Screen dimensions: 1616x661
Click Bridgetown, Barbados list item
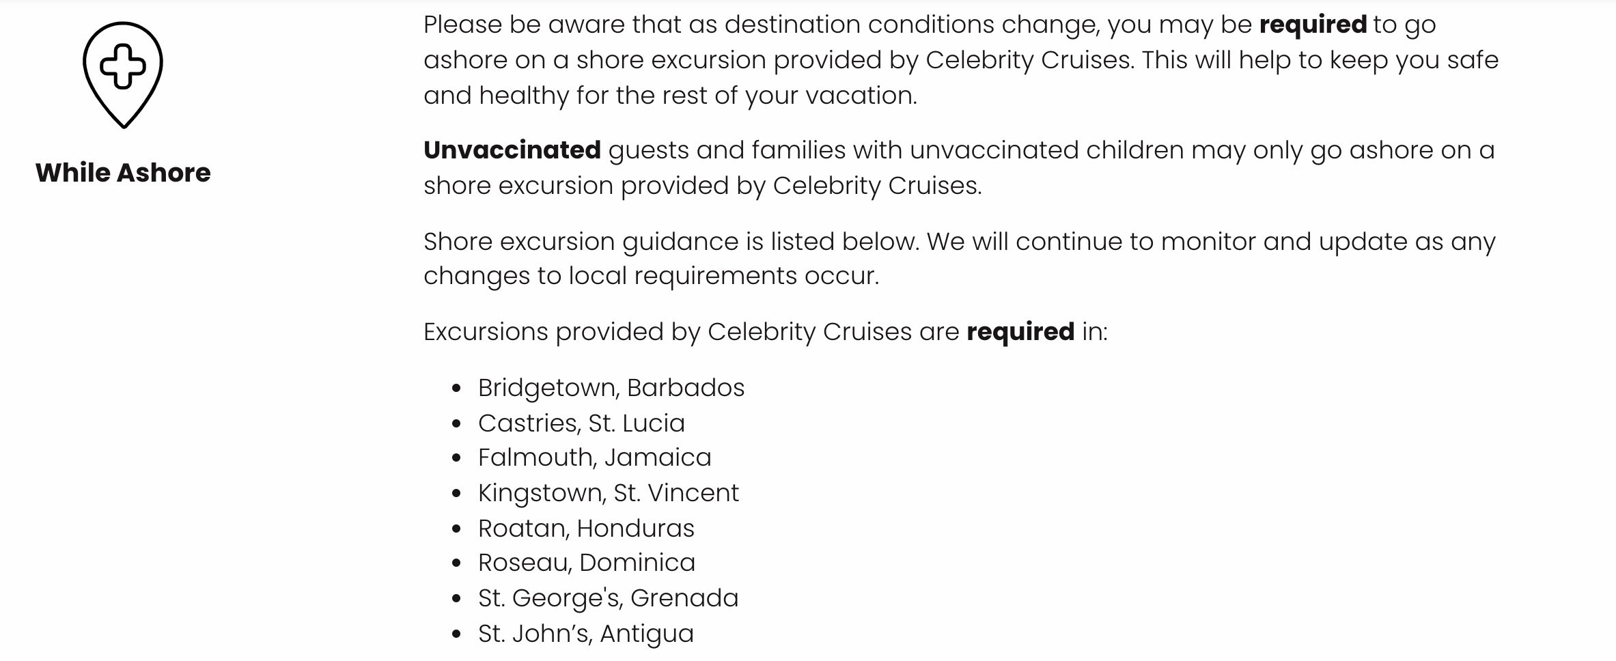[x=611, y=388]
